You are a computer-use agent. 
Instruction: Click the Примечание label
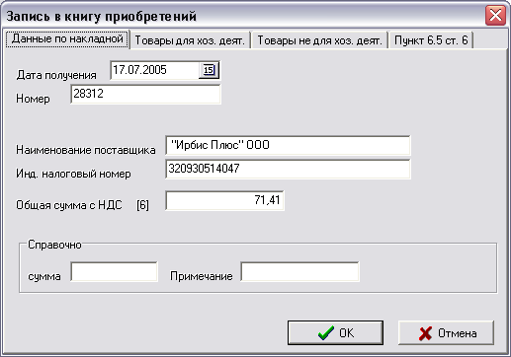(202, 276)
